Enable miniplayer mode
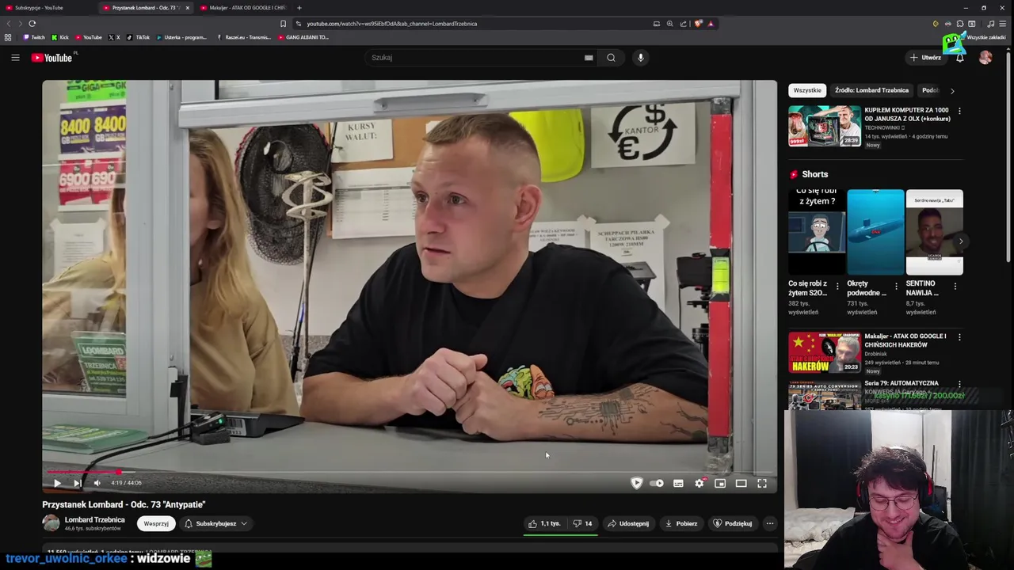The width and height of the screenshot is (1014, 570). [720, 483]
